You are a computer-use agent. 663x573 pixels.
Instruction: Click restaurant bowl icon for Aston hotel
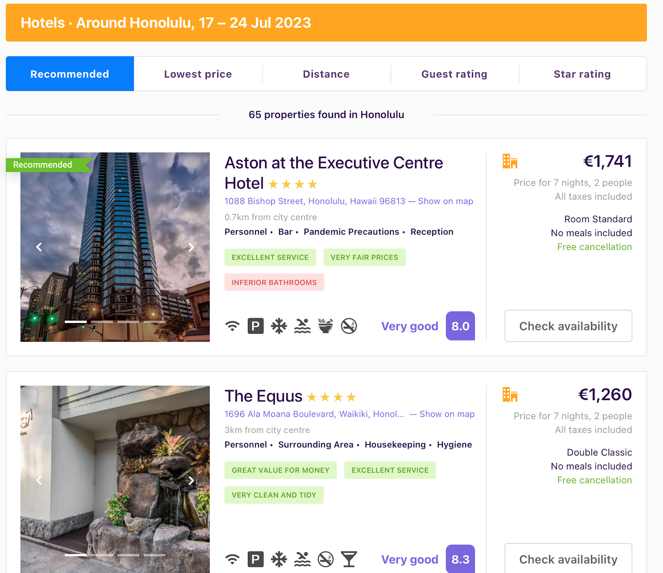click(x=326, y=326)
